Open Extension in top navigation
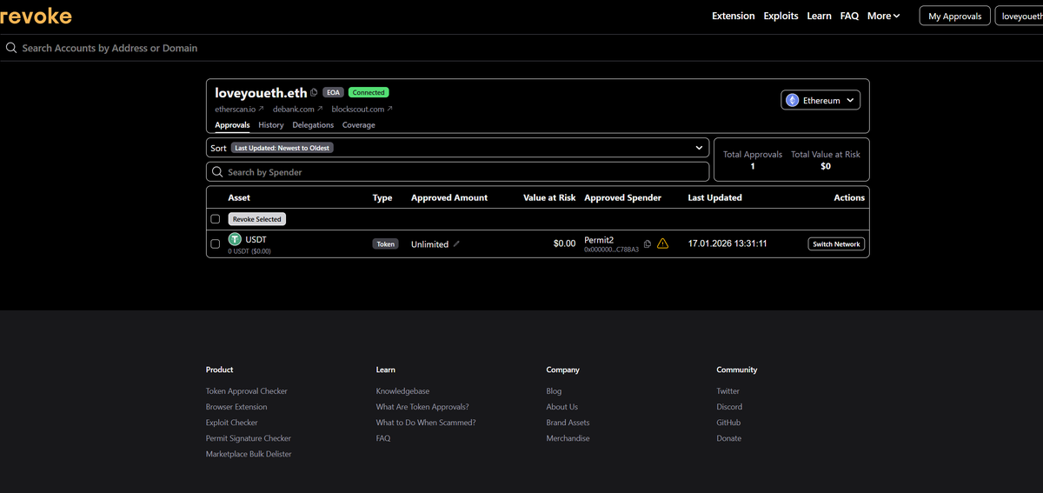Viewport: 1043px width, 493px height. point(734,16)
